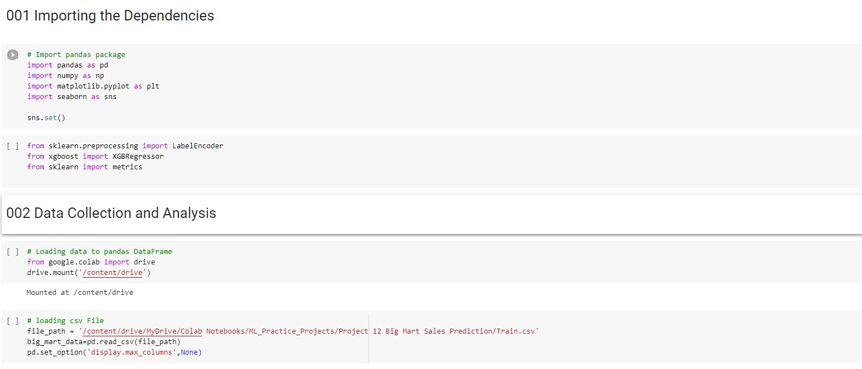Open the Train.csv file path link

(x=141, y=331)
